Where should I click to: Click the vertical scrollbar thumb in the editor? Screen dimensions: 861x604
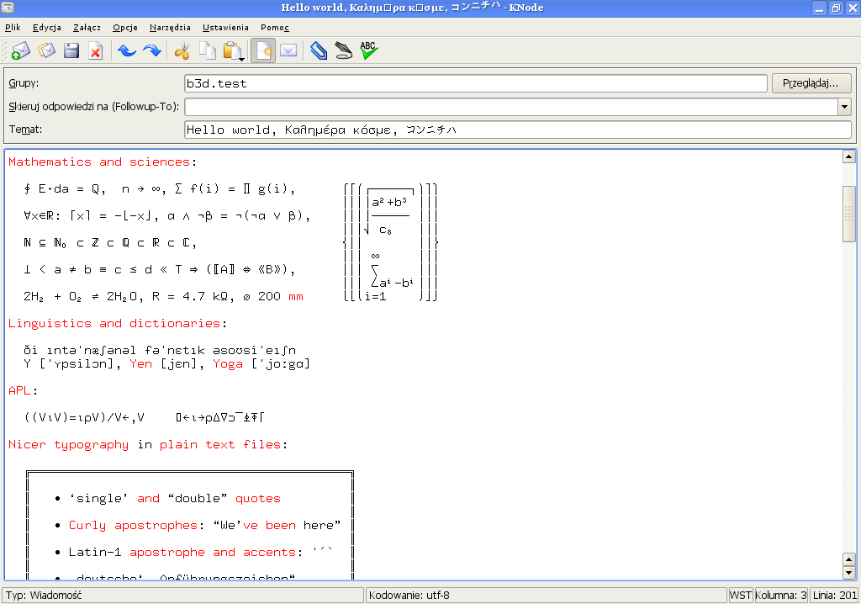pos(849,214)
